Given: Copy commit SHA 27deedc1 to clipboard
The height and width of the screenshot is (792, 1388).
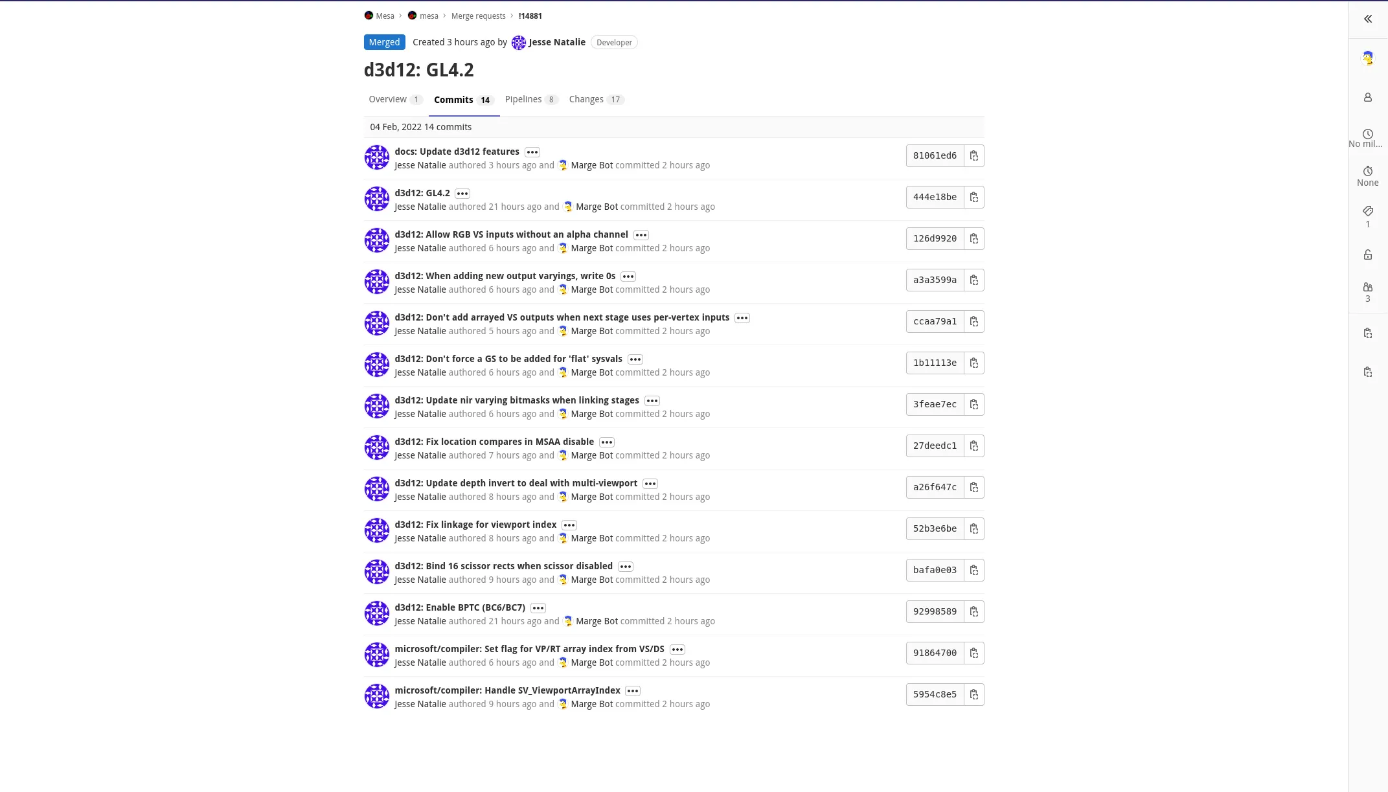Looking at the screenshot, I should click(x=973, y=446).
